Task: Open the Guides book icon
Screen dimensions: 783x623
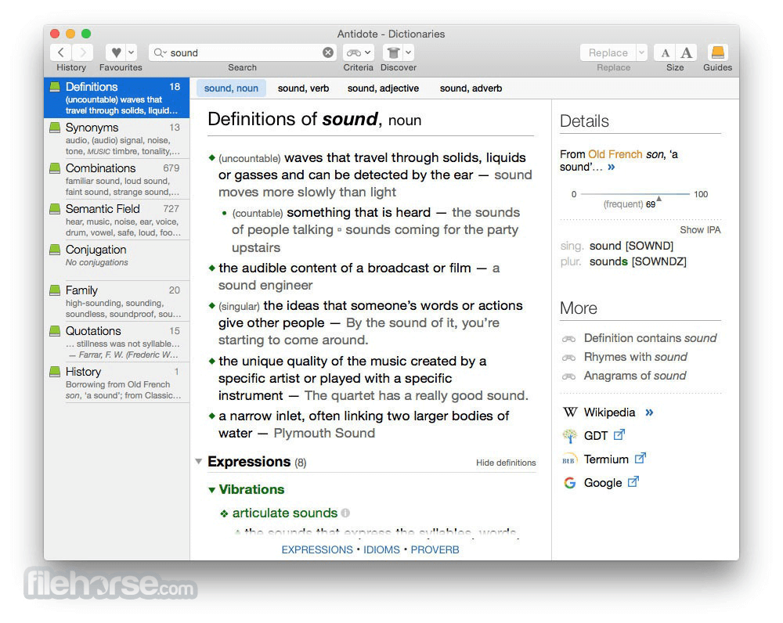Action: pos(717,52)
